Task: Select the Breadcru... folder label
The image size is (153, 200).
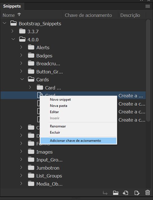Action: click(x=48, y=64)
